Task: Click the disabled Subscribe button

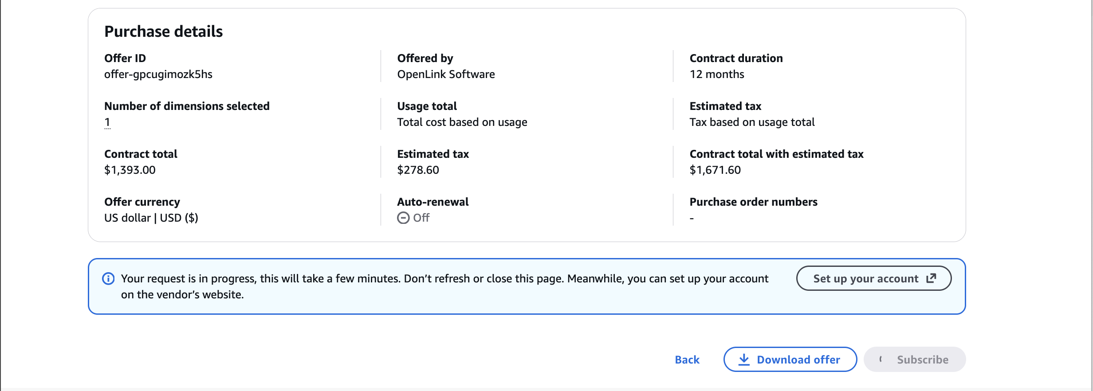Action: point(915,360)
